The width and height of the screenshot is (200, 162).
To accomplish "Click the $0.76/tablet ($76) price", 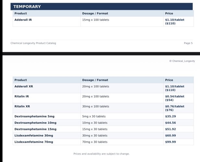I will 175,108.
